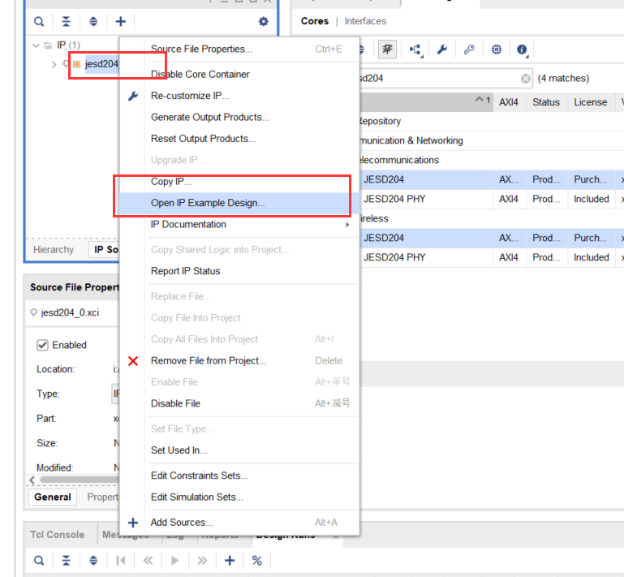
Task: Click the License column header
Action: 591,103
